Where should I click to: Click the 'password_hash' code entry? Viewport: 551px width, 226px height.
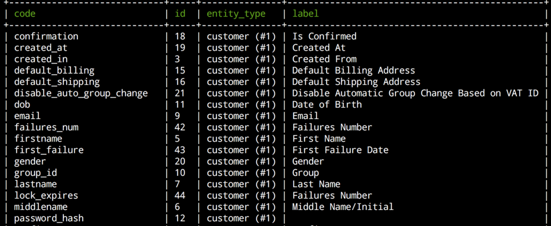49,218
